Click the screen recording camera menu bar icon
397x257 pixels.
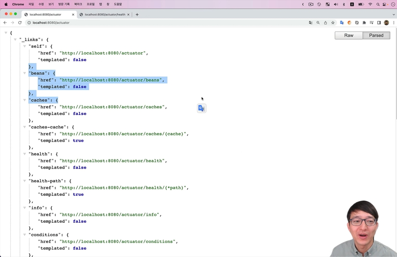pyautogui.click(x=311, y=4)
